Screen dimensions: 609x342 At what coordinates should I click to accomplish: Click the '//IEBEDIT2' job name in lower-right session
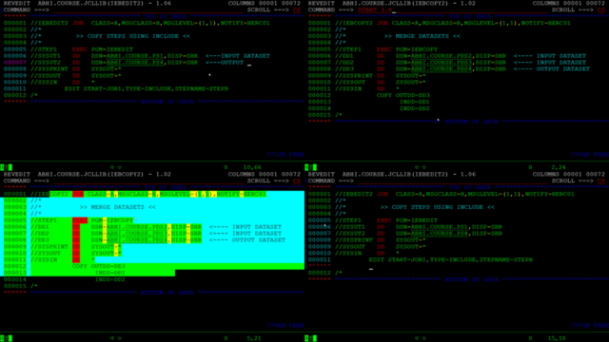pos(354,194)
